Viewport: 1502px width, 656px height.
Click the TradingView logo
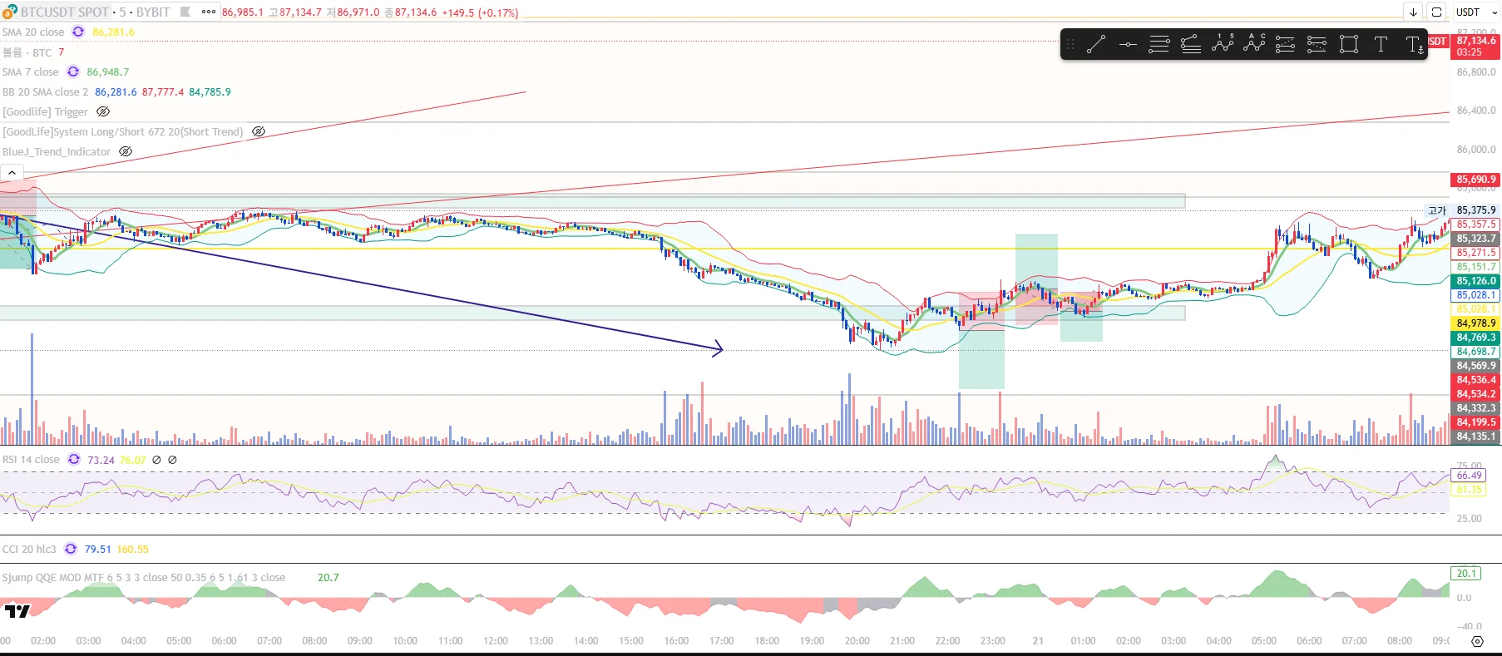(17, 611)
